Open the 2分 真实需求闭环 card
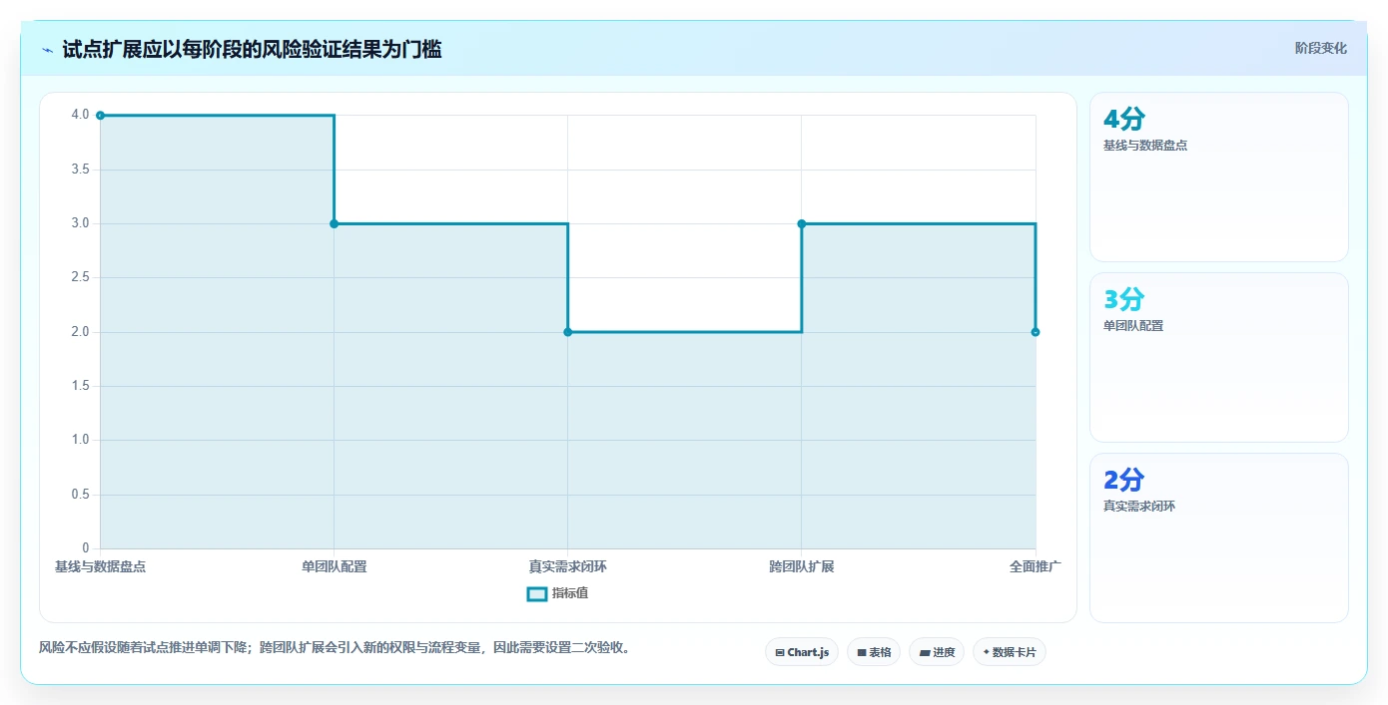Screen dimensions: 1388x705 click(x=1219, y=537)
